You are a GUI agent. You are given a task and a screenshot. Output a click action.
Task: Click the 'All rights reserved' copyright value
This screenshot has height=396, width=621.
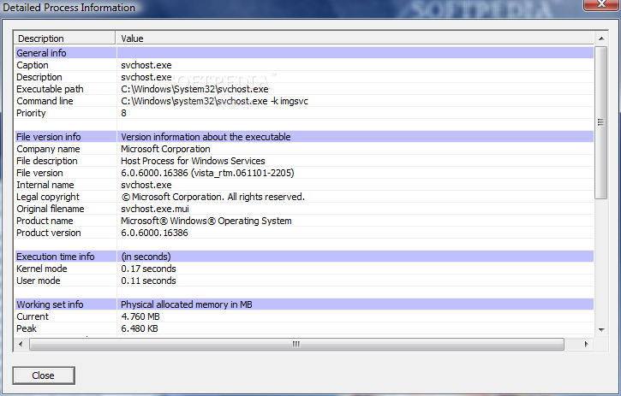[212, 197]
